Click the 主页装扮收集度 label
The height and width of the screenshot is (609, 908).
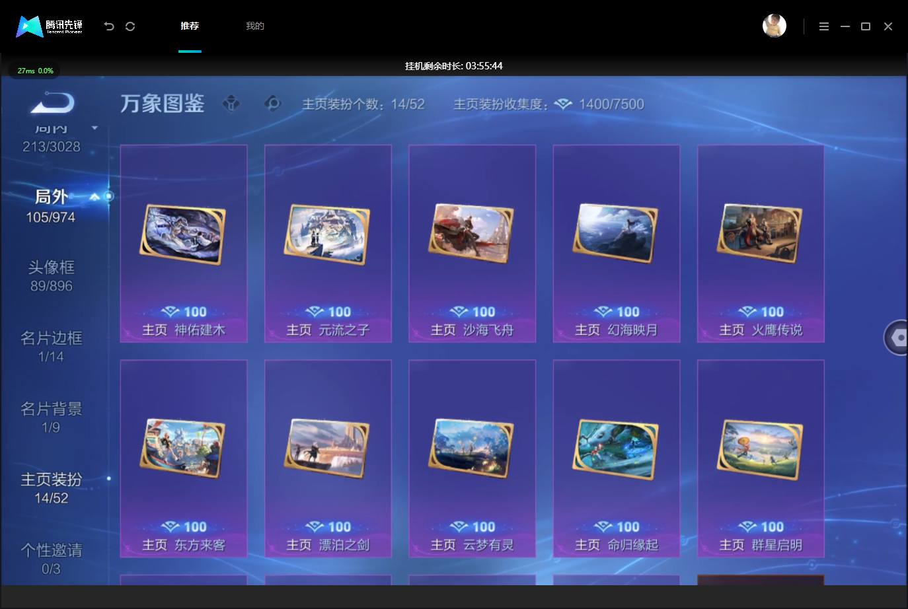pyautogui.click(x=501, y=104)
